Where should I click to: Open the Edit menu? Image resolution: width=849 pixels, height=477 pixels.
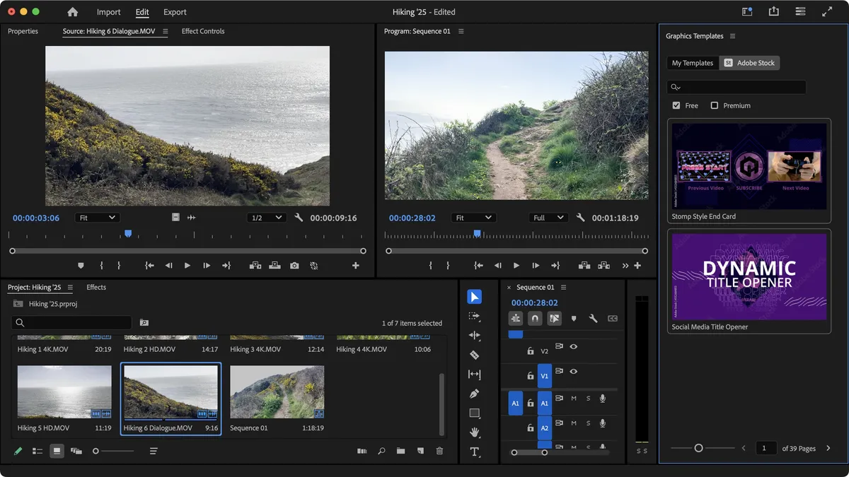[141, 12]
